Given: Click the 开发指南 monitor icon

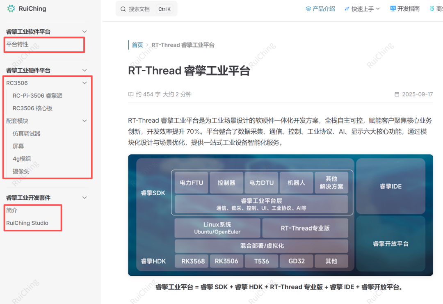Looking at the screenshot, I should [393, 9].
